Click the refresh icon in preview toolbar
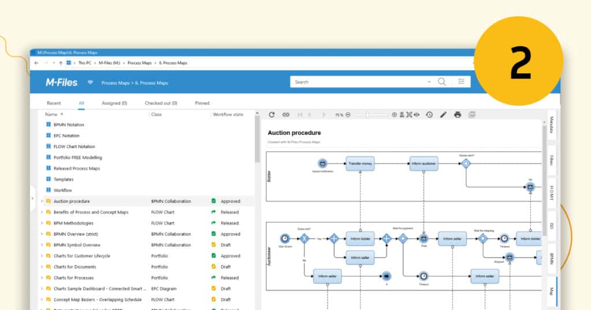 point(272,115)
